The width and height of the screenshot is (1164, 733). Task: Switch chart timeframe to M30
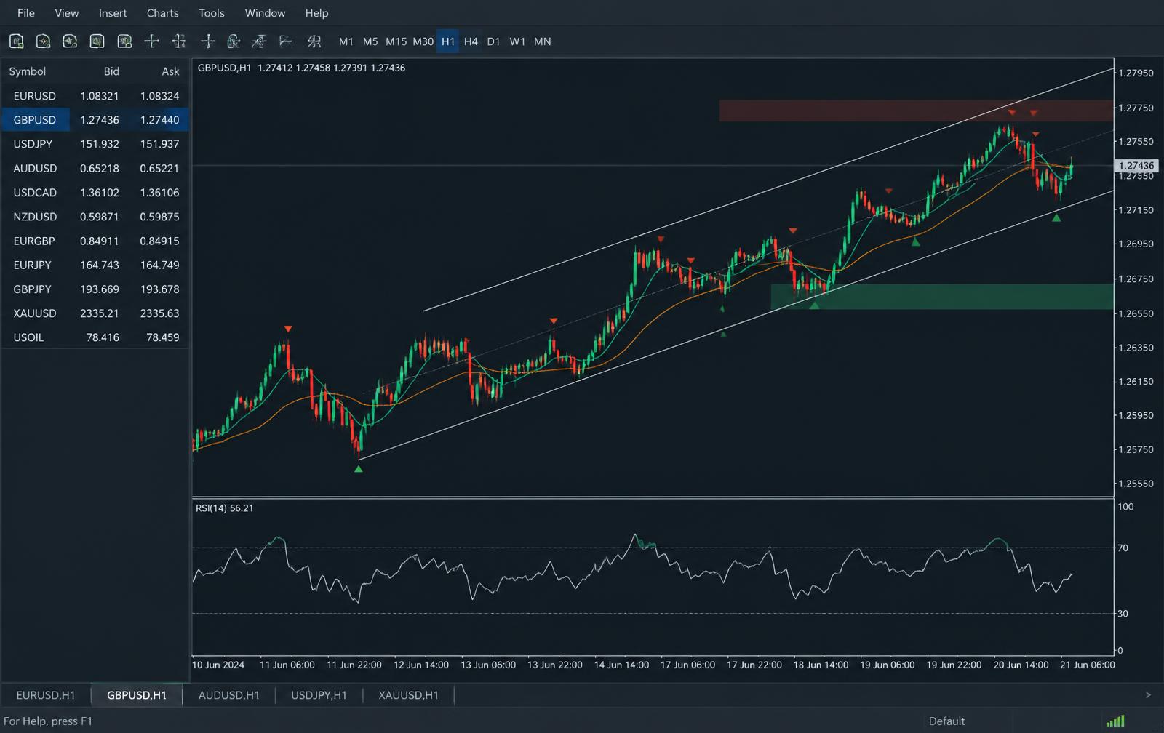coord(423,41)
